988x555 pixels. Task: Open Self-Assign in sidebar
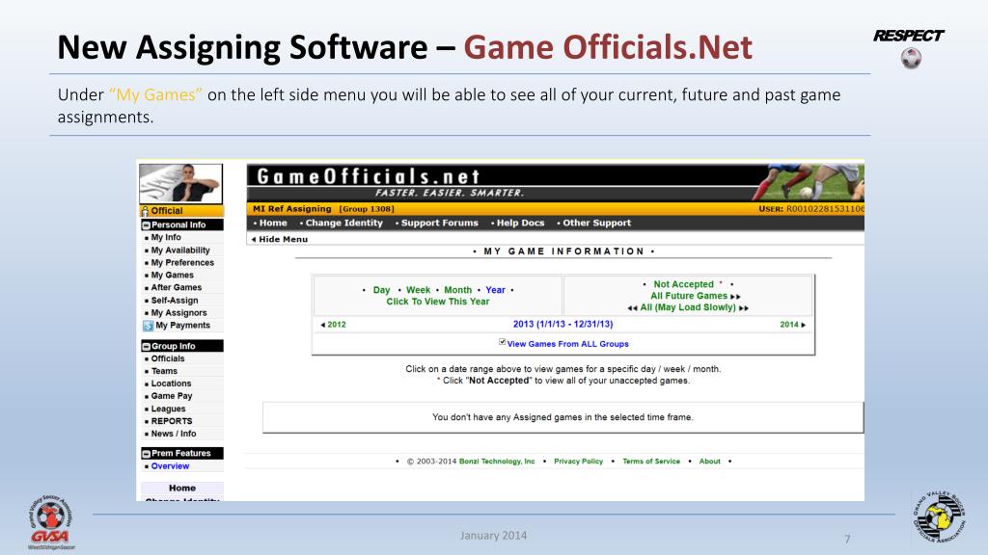[175, 301]
